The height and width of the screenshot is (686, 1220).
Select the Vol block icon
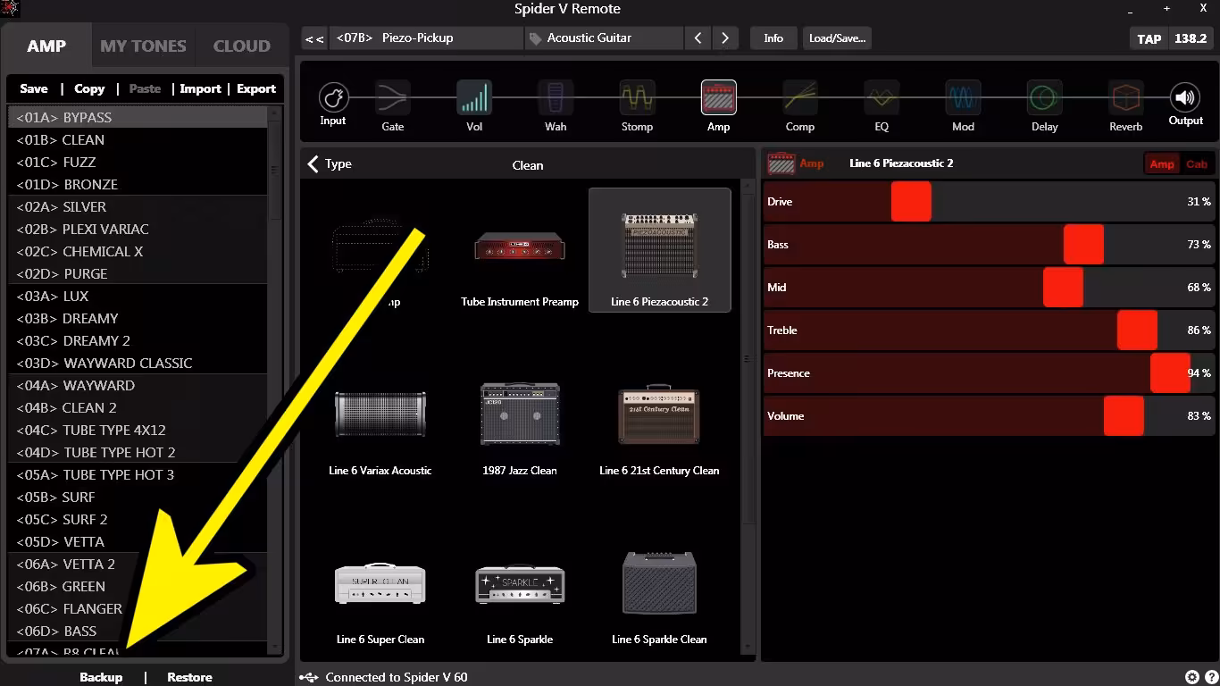click(x=474, y=97)
